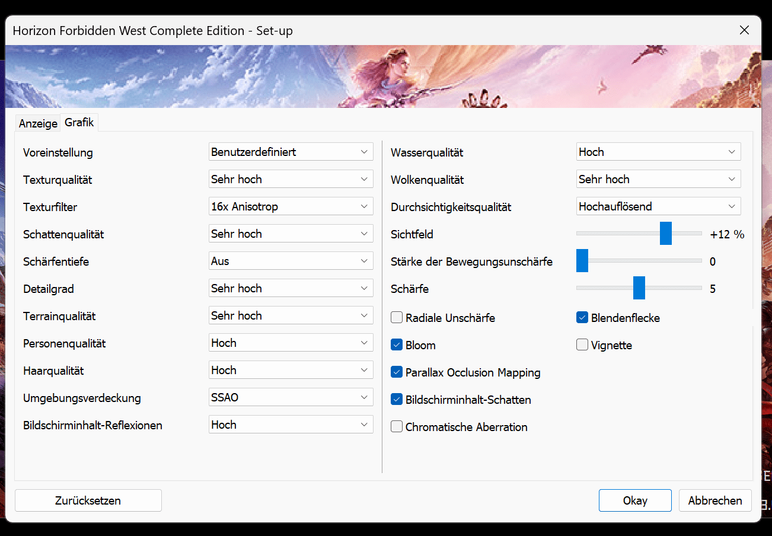The height and width of the screenshot is (536, 772).
Task: Click the Schärfe value 5
Action: tap(713, 289)
